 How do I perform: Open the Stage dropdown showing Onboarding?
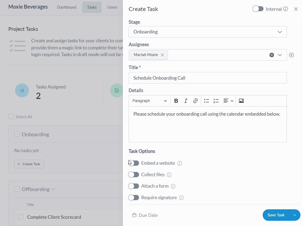point(207,32)
